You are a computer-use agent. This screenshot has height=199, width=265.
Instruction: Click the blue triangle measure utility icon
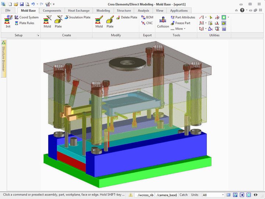[x=211, y=29]
